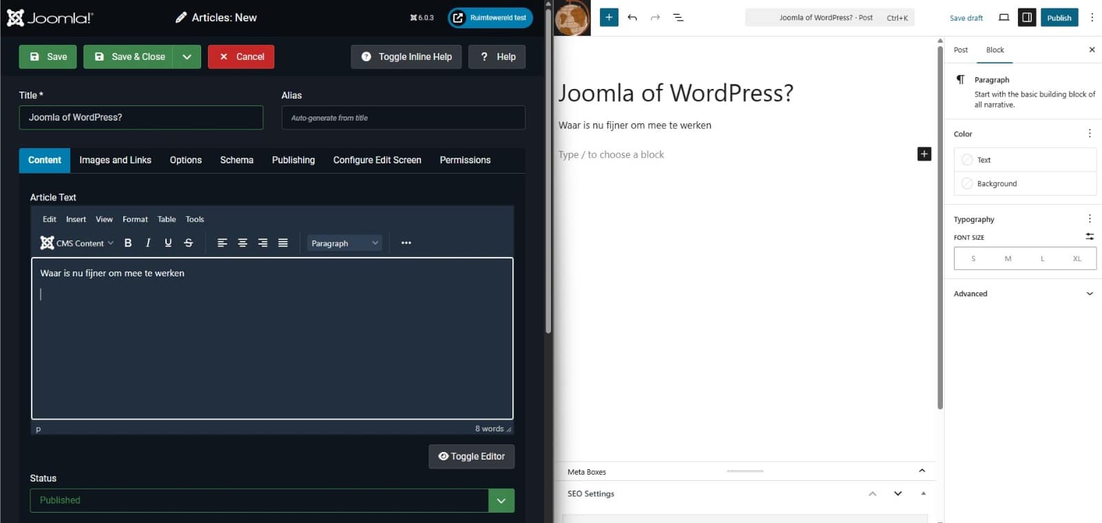Click Save draft in WordPress
The height and width of the screenshot is (523, 1102).
966,18
